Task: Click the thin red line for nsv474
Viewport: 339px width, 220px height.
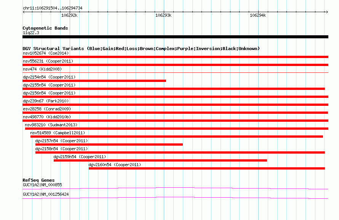Action: pos(175,73)
